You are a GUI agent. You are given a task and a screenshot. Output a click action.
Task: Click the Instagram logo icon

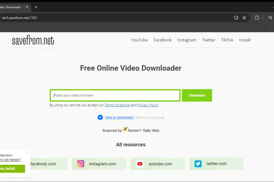click(x=81, y=164)
